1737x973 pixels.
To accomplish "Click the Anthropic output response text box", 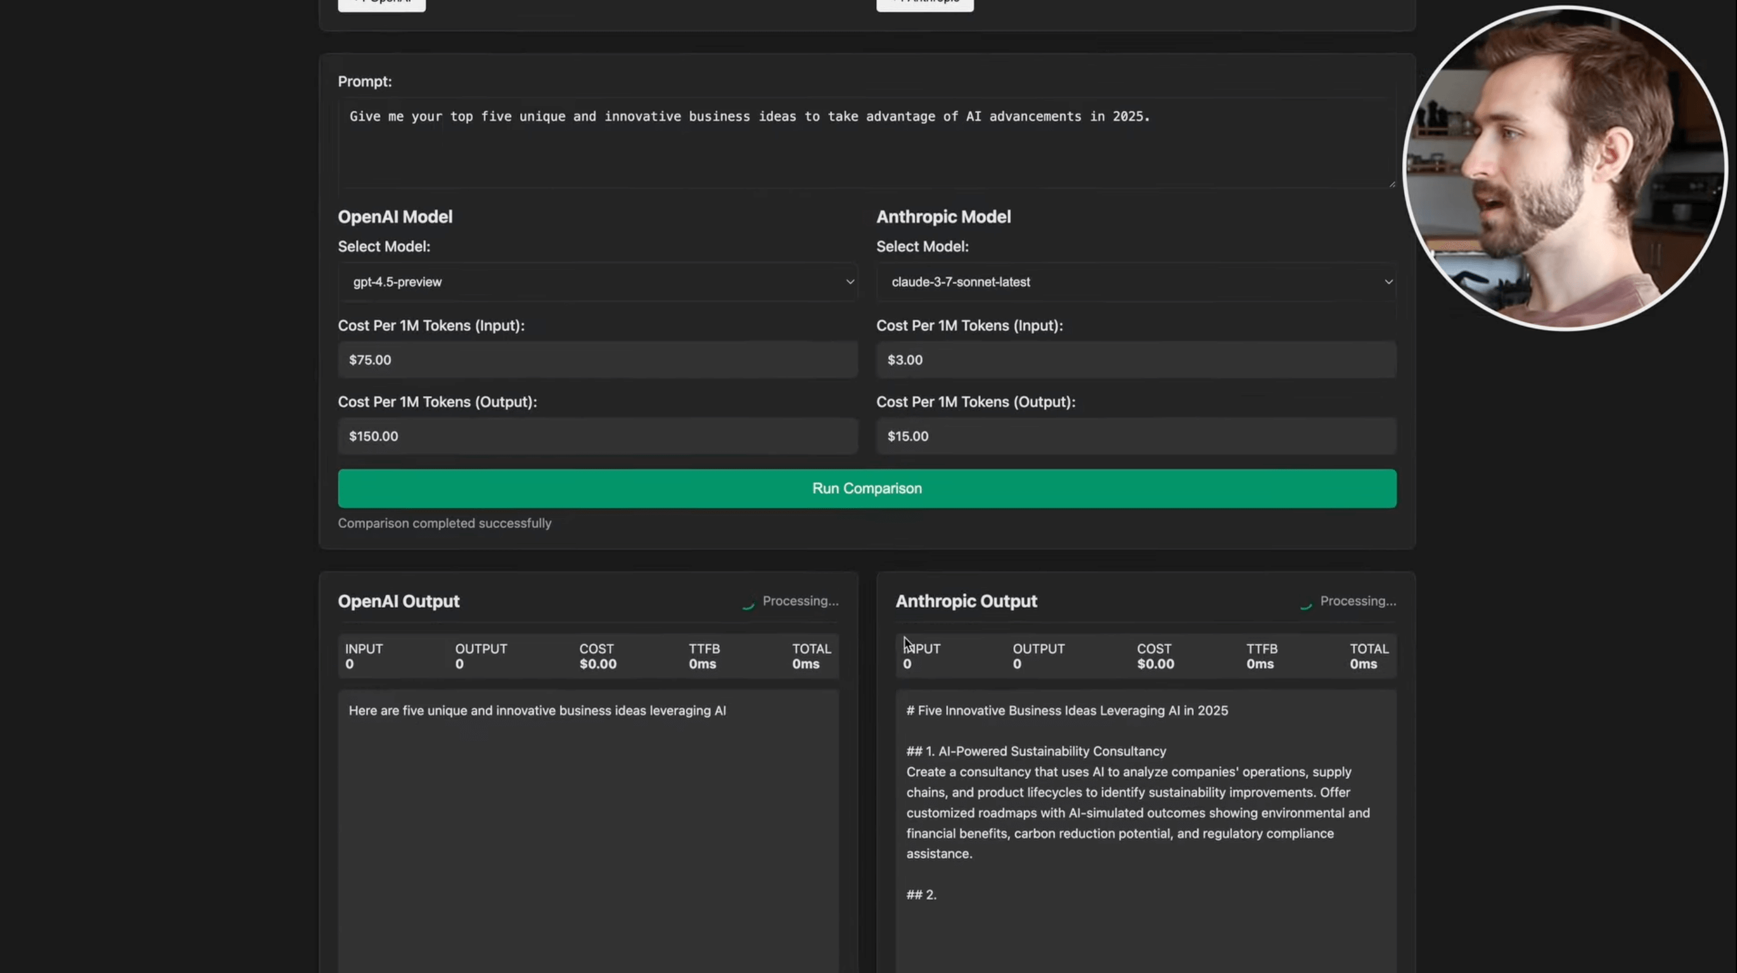I will (1146, 831).
